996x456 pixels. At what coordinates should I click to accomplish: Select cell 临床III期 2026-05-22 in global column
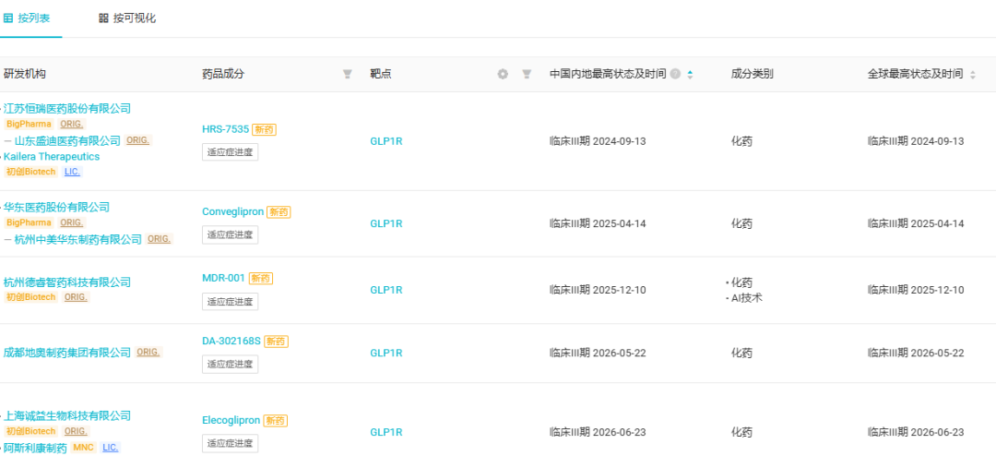coord(916,353)
